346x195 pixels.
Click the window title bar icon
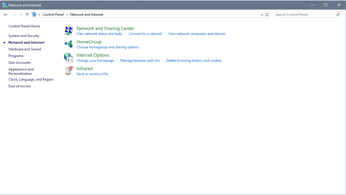4,5
